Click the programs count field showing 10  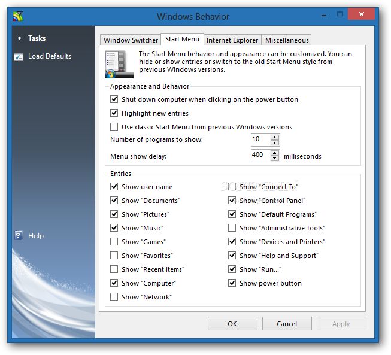point(261,140)
